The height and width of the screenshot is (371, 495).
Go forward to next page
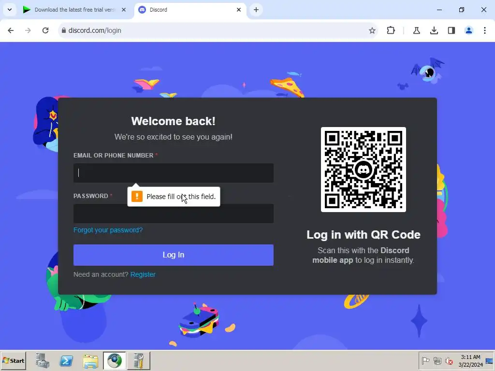coord(28,30)
